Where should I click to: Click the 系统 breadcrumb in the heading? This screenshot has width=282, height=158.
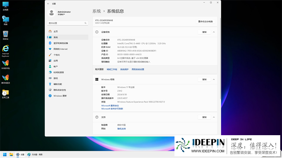[x=97, y=11]
